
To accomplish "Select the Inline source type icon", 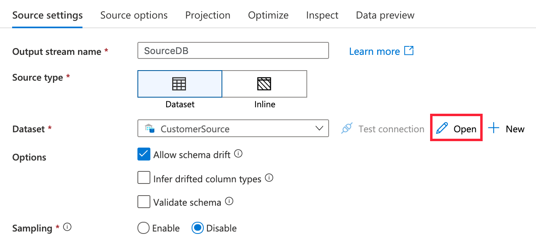I will point(264,84).
